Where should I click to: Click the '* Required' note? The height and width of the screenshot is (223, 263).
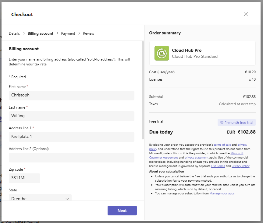tap(17, 77)
